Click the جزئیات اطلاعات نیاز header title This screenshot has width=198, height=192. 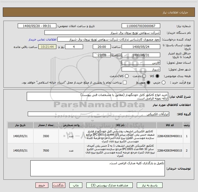(x=175, y=12)
